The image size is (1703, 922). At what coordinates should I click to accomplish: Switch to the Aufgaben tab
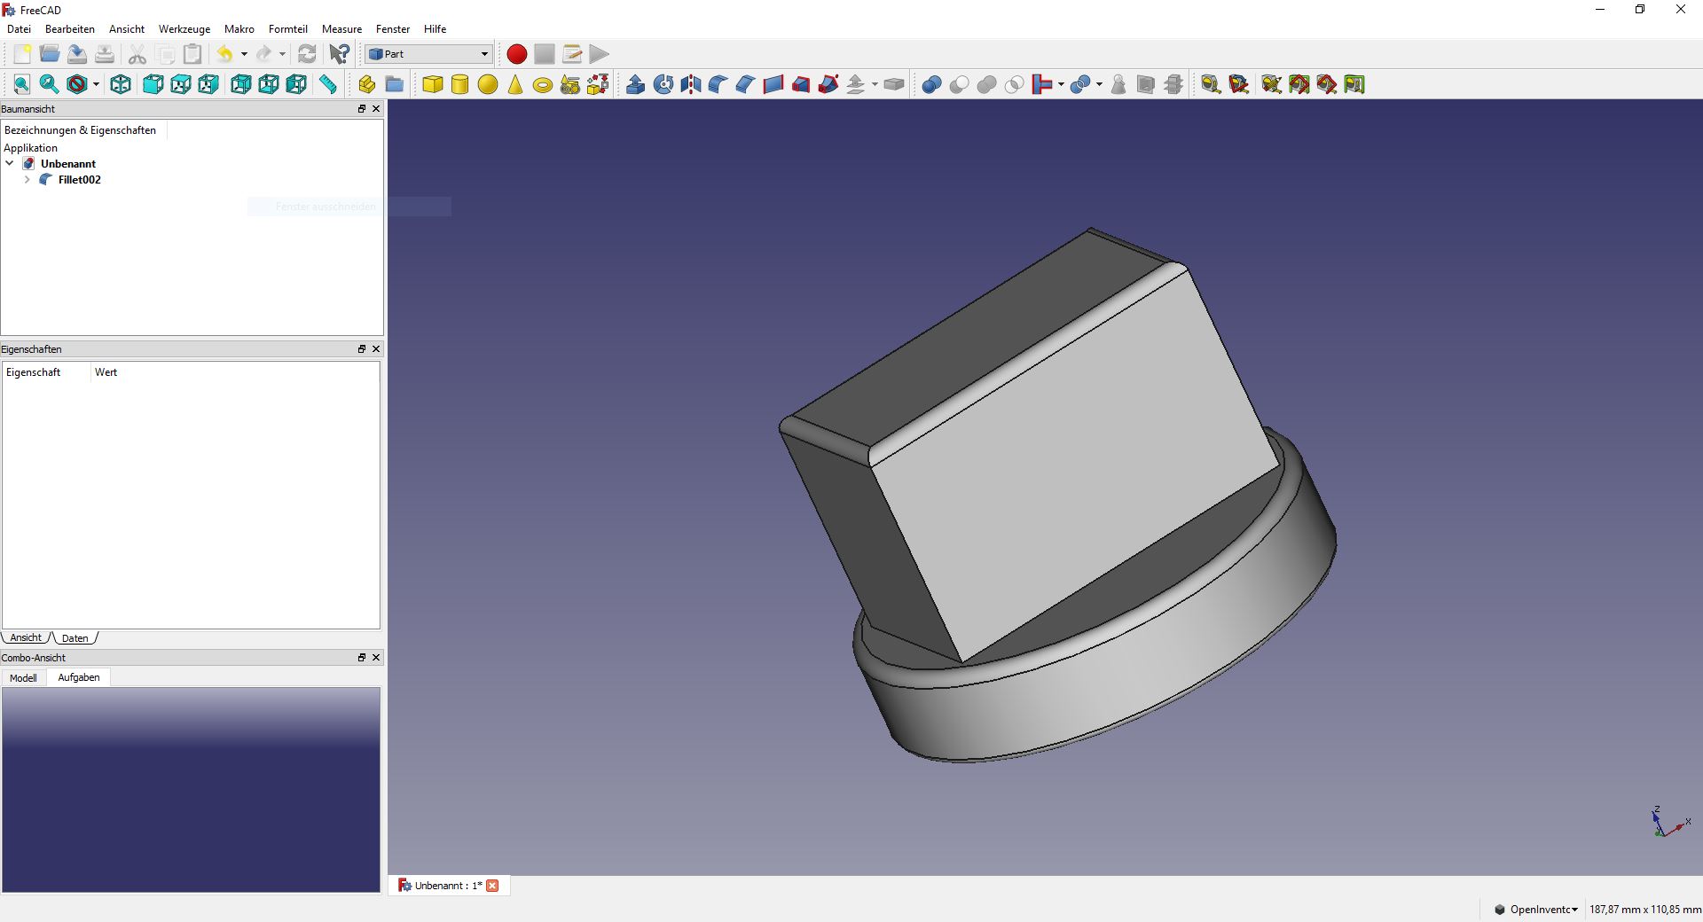tap(79, 677)
